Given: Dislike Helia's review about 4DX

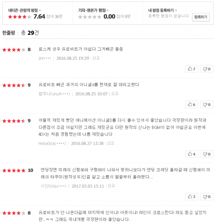Looking at the screenshot, I should pos(207,154).
